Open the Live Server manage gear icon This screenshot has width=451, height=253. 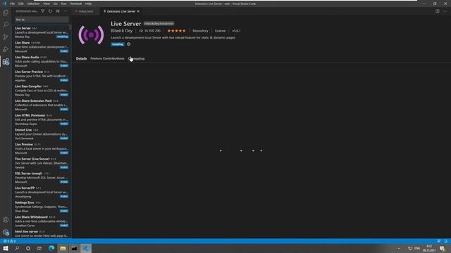point(128,44)
